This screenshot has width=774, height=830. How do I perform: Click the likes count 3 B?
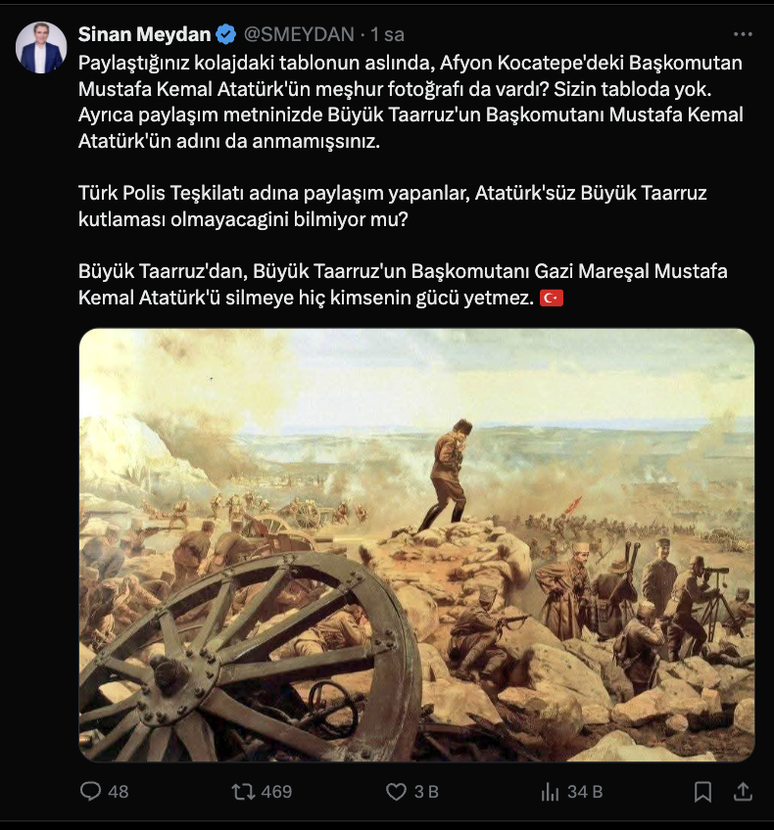tap(426, 792)
